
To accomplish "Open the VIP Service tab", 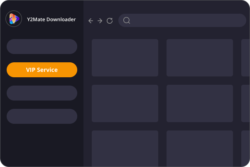I will (42, 70).
